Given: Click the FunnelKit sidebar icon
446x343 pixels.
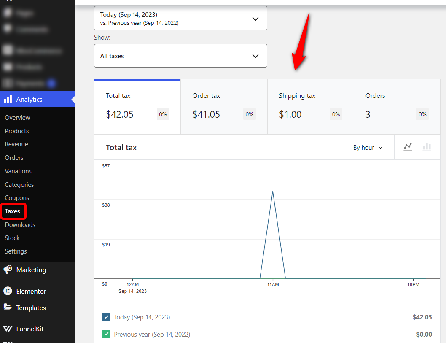Looking at the screenshot, I should (7, 329).
